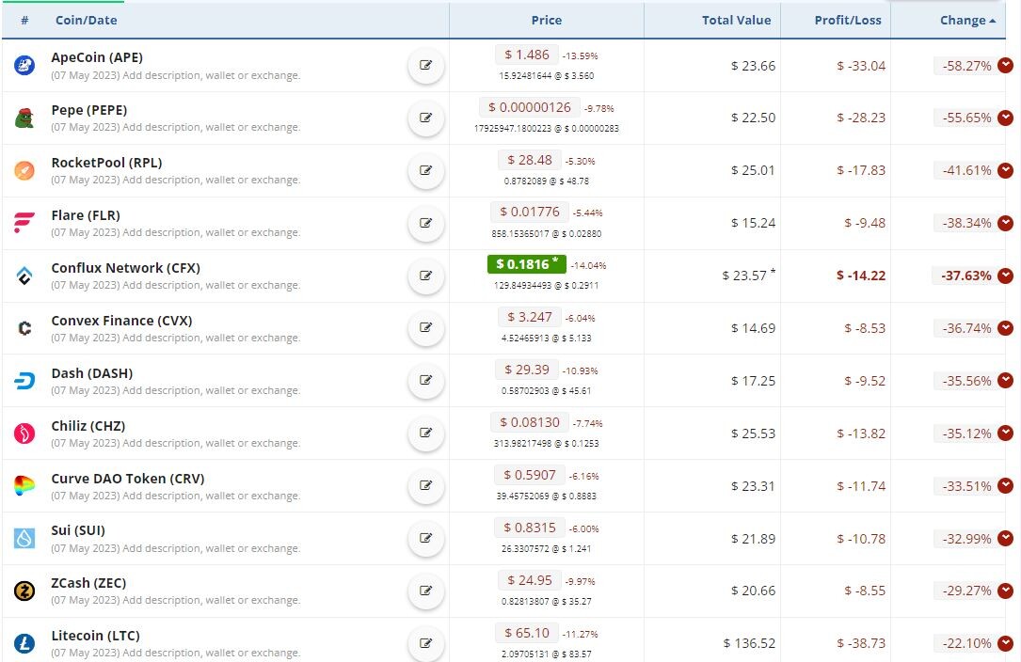Select the $ 136.52 Litecoin total value
The width and height of the screenshot is (1021, 662).
pyautogui.click(x=749, y=644)
